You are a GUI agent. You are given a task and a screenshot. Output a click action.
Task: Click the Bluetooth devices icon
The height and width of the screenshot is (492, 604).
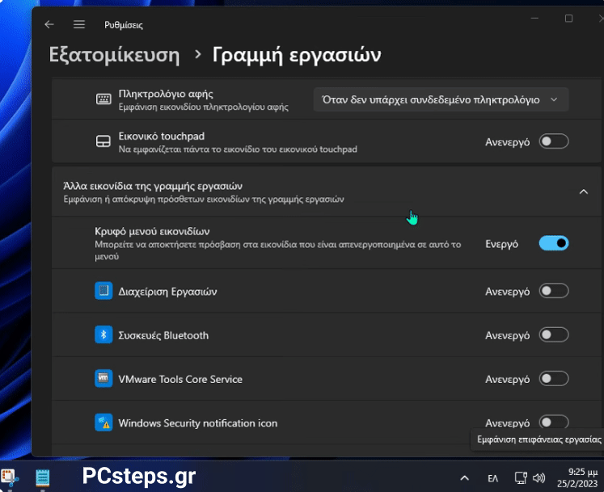pos(103,335)
